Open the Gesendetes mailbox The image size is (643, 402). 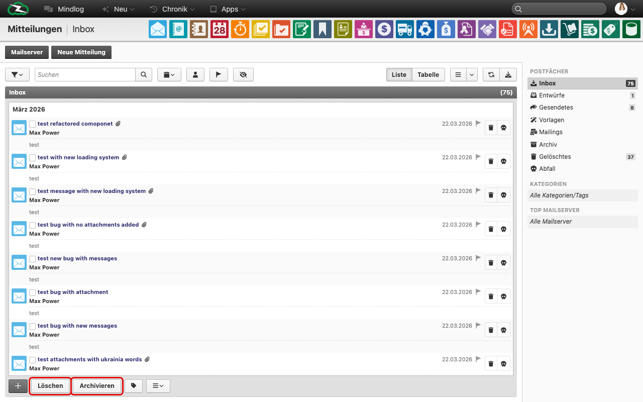[583, 108]
